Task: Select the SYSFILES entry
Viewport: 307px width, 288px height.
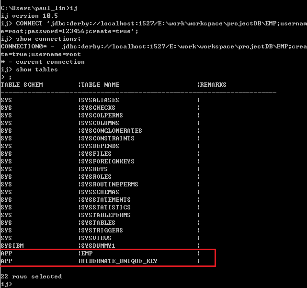Action: (x=96, y=154)
